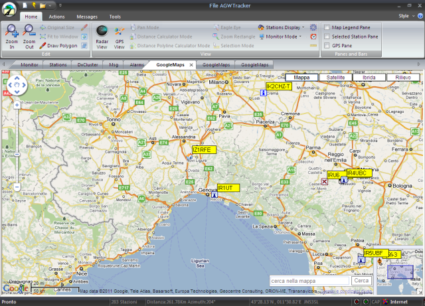Click the Zoom Out magnifier tool
The image size is (425, 306).
pyautogui.click(x=29, y=37)
